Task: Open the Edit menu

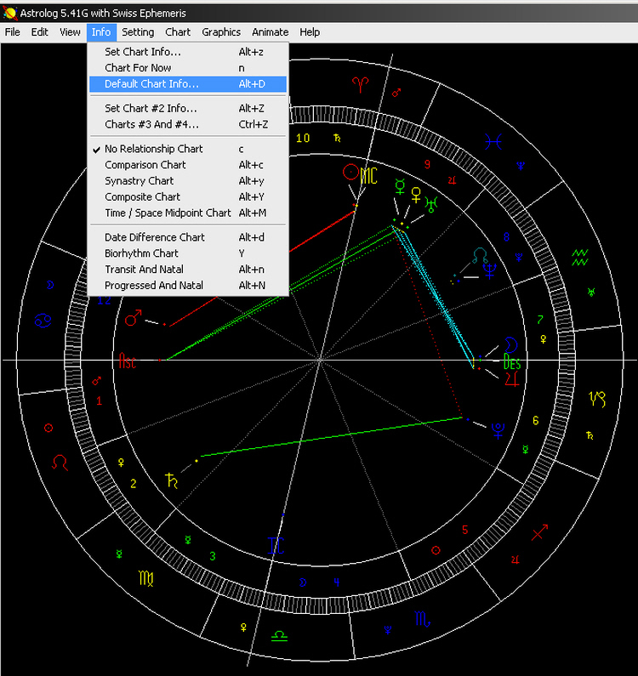Action: click(39, 32)
